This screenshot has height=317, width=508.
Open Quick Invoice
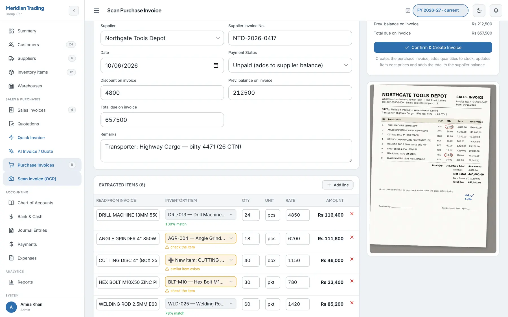click(42, 138)
